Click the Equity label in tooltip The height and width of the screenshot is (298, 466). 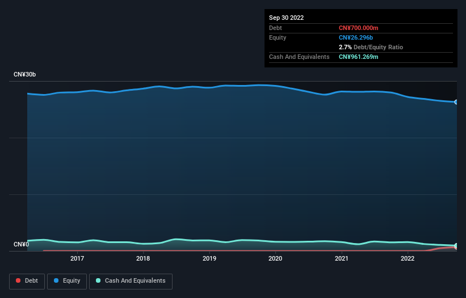point(278,37)
